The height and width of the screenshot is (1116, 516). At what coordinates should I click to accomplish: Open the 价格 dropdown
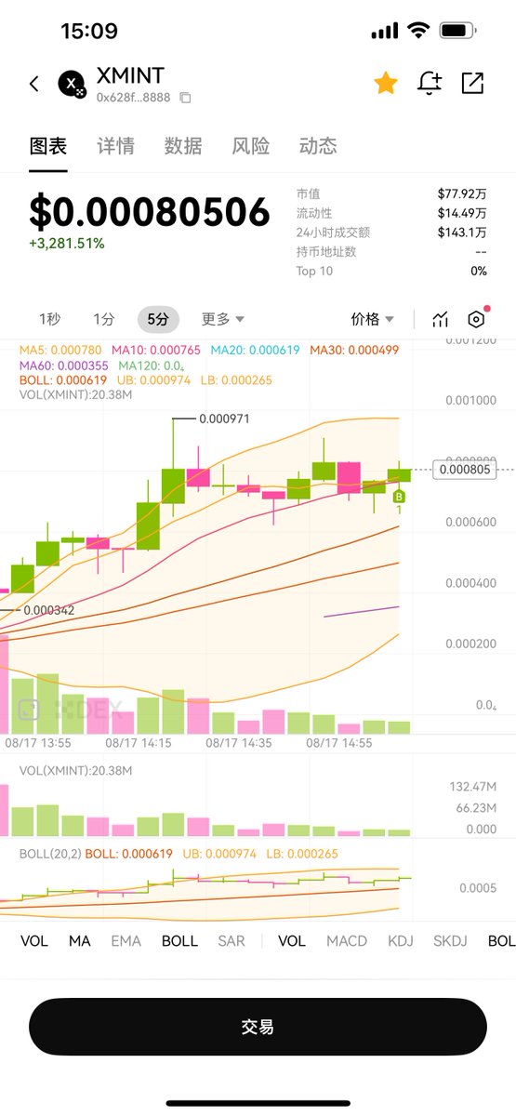pyautogui.click(x=372, y=319)
